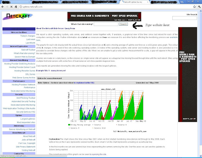Open Search Web by Domain link

coord(25,57)
